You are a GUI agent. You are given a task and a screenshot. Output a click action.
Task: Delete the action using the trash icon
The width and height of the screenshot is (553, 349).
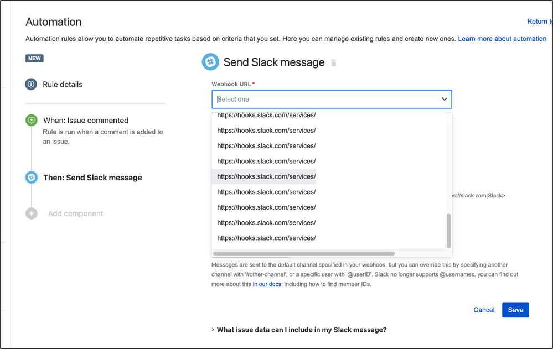334,63
